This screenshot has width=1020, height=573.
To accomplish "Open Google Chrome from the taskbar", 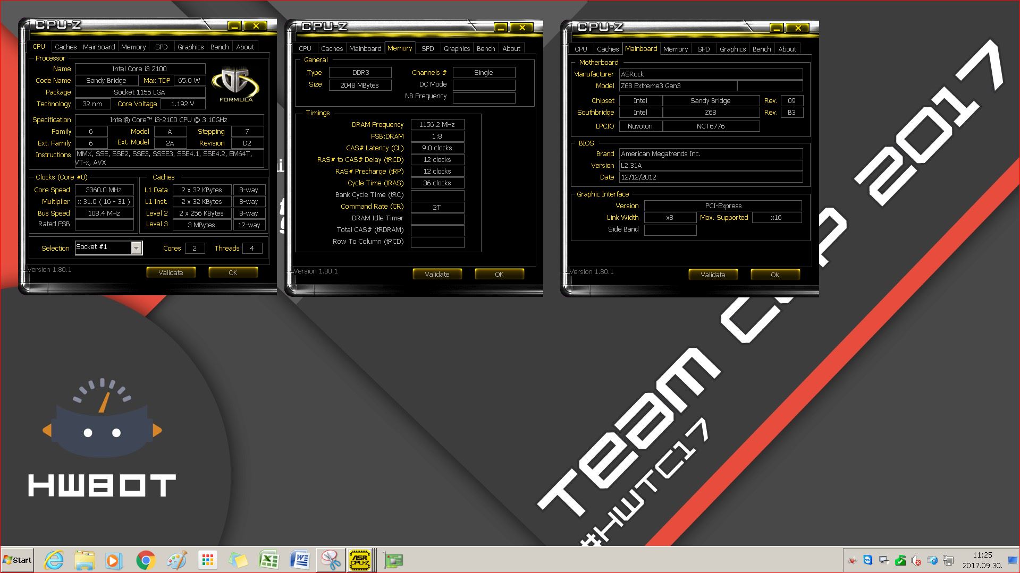I will 146,560.
